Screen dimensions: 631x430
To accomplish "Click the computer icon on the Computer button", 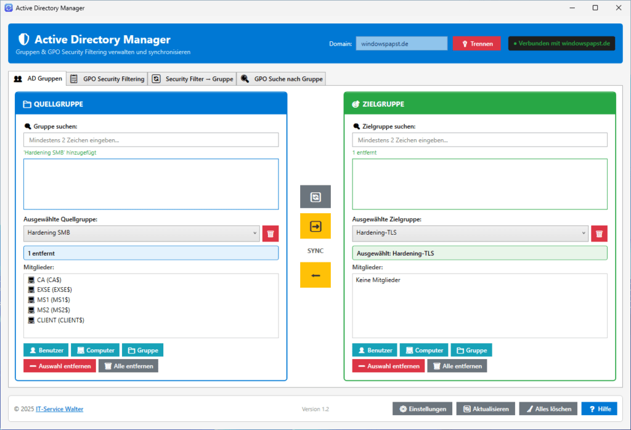I will tap(79, 349).
